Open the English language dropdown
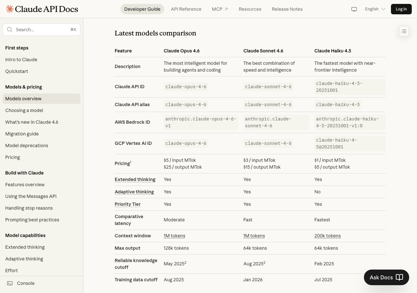The height and width of the screenshot is (293, 417). click(375, 9)
